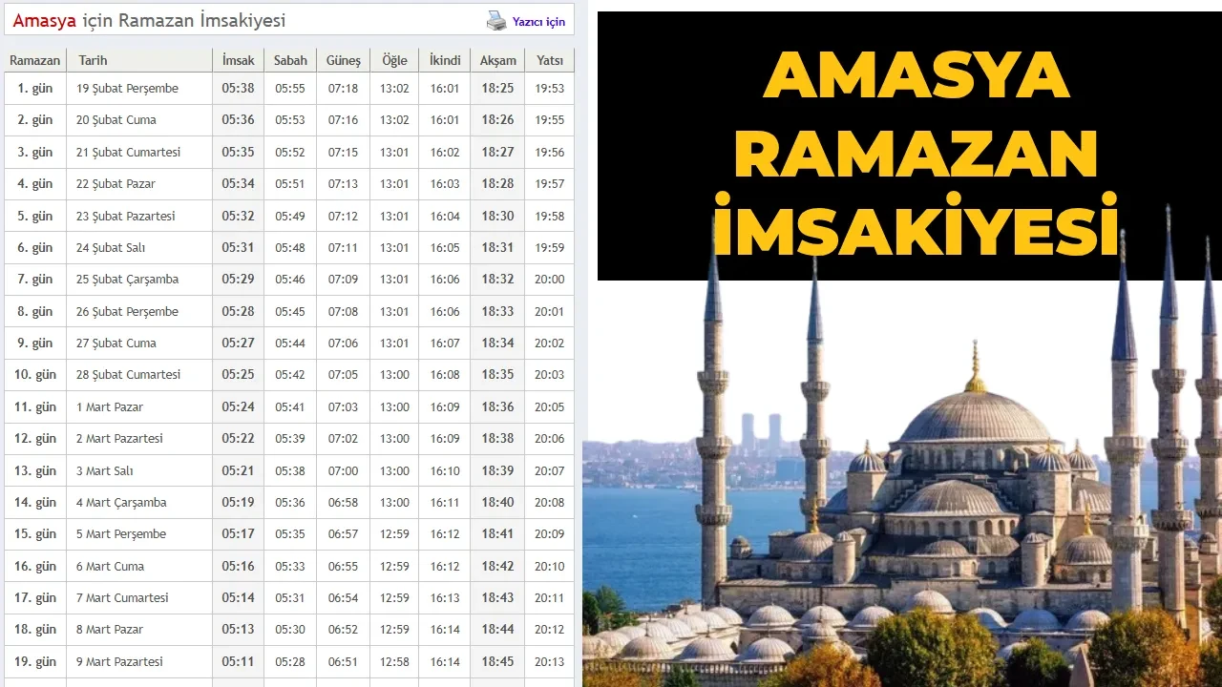Select the Öğle column header

pos(393,59)
